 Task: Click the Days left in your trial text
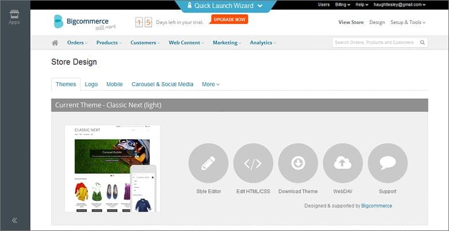coord(180,22)
